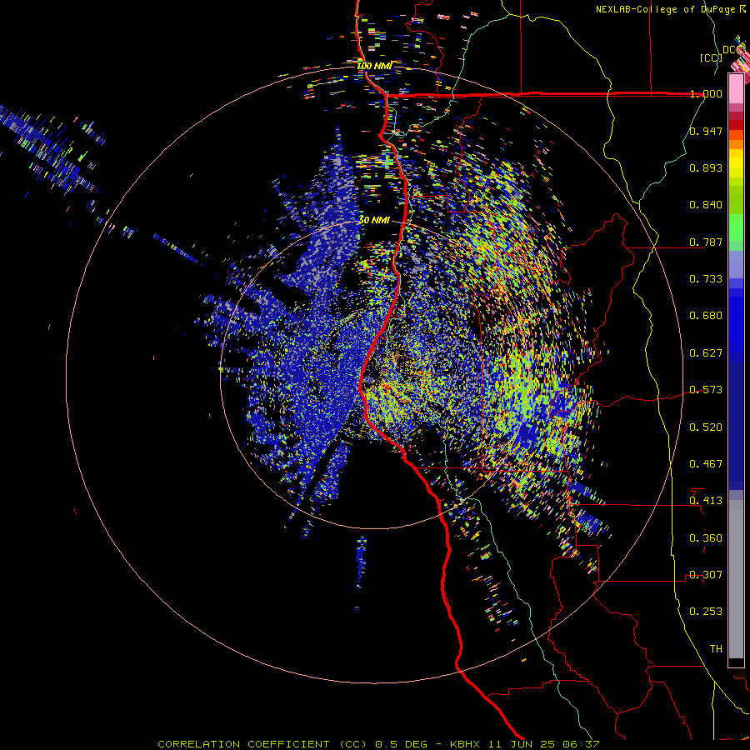Viewport: 750px width, 750px height.
Task: Select the 0.467 scale value
Action: tap(706, 464)
